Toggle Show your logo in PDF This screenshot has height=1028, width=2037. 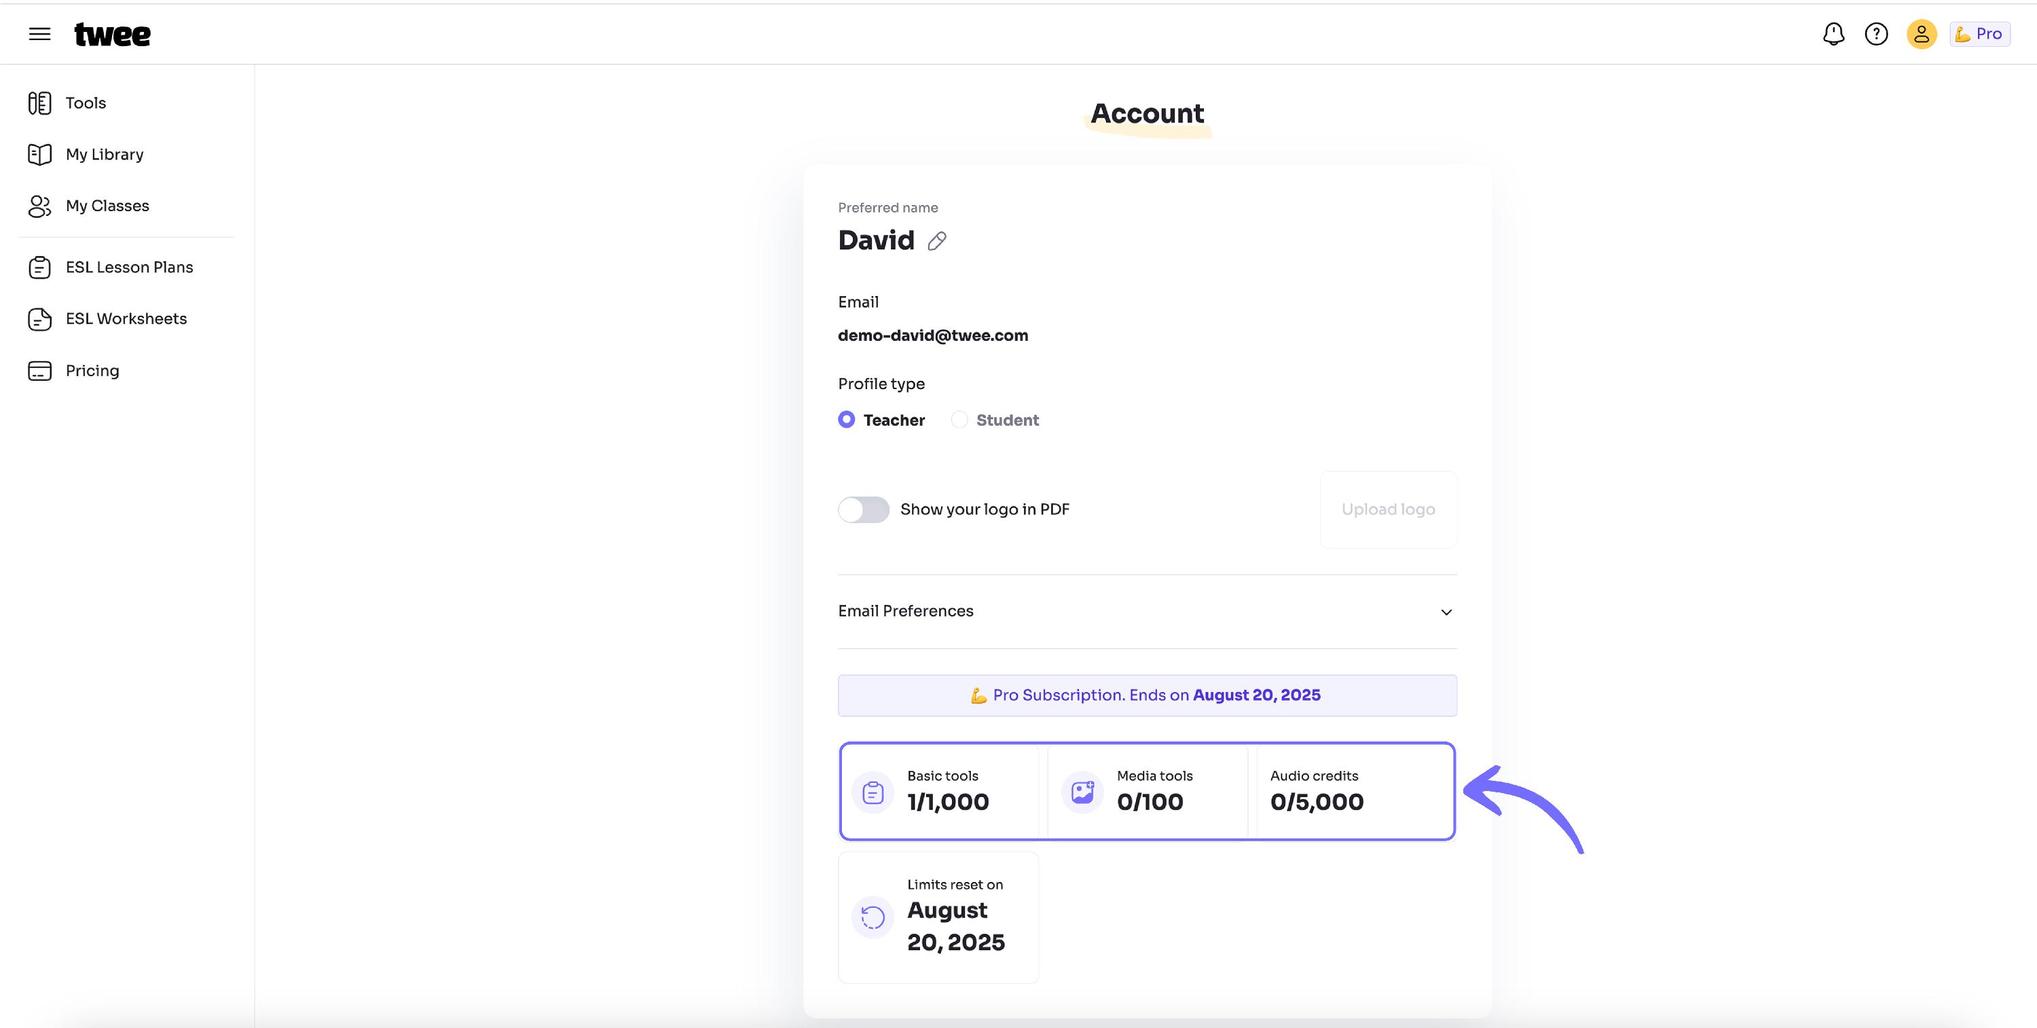tap(864, 510)
